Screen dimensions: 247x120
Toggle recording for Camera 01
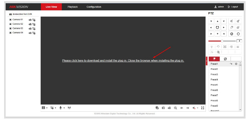pyautogui.click(x=30, y=20)
